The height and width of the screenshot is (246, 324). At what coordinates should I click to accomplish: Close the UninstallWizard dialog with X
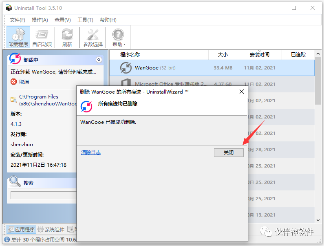tap(242, 92)
